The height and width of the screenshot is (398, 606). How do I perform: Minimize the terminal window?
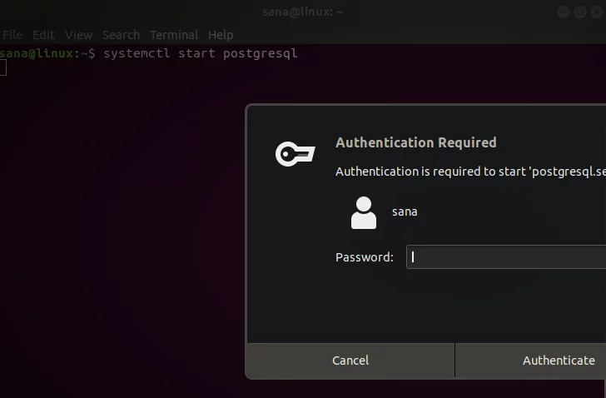(x=564, y=12)
